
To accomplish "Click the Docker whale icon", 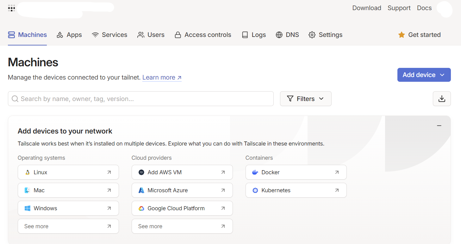I will 255,172.
